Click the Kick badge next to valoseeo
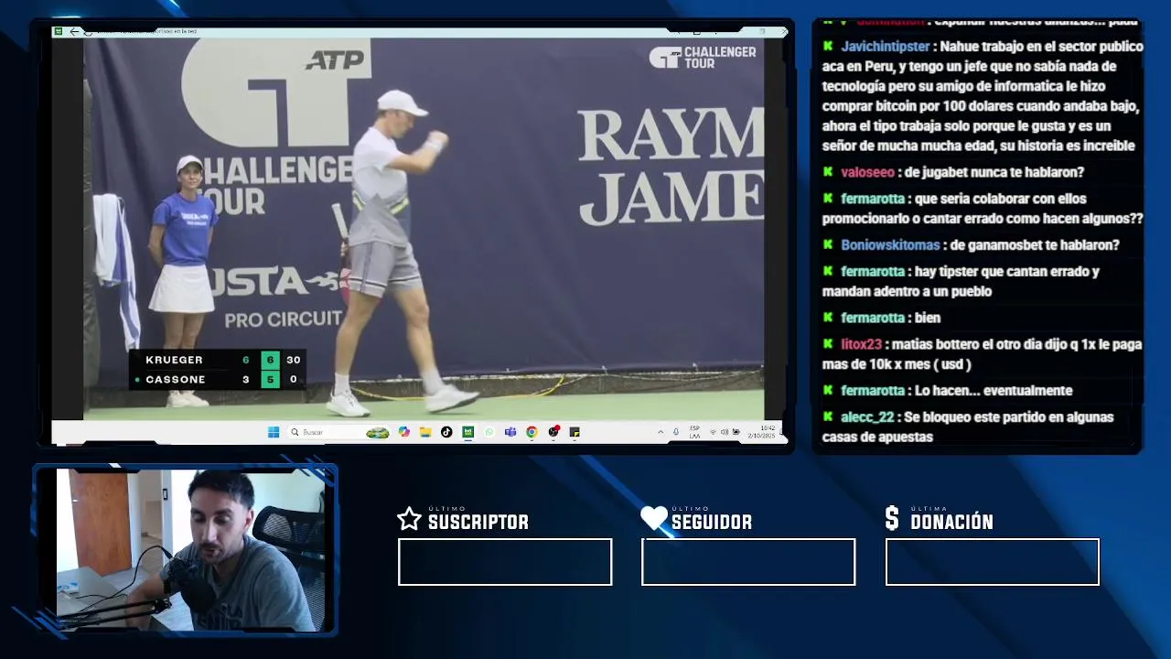Viewport: 1171px width, 659px height. coord(828,172)
